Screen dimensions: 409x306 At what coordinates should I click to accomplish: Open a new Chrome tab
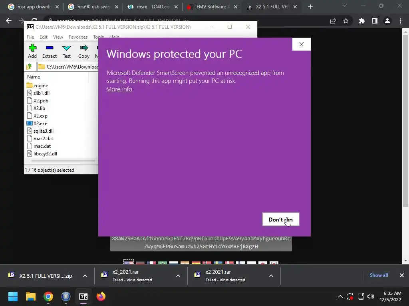point(310,7)
